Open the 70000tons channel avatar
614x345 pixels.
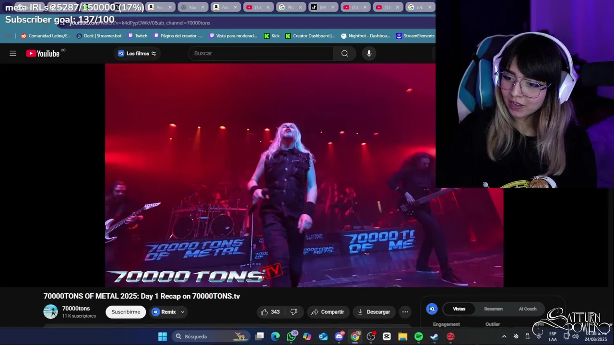click(x=50, y=312)
